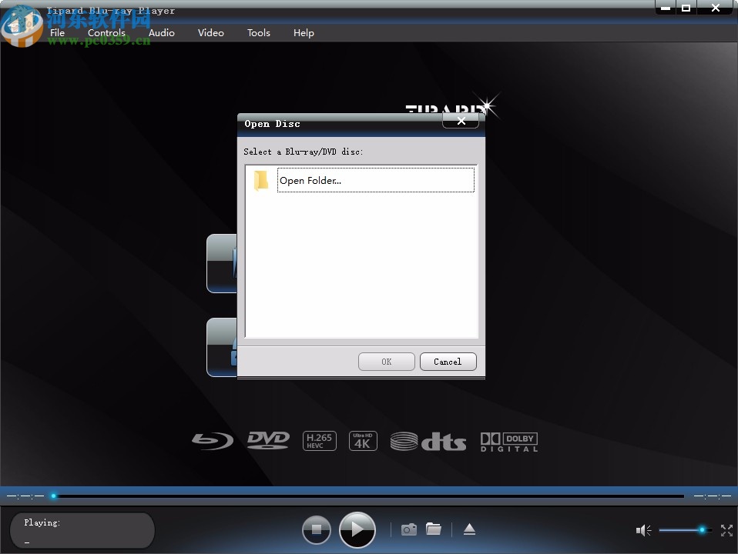738x554 pixels.
Task: Open the File menu
Action: [x=57, y=32]
